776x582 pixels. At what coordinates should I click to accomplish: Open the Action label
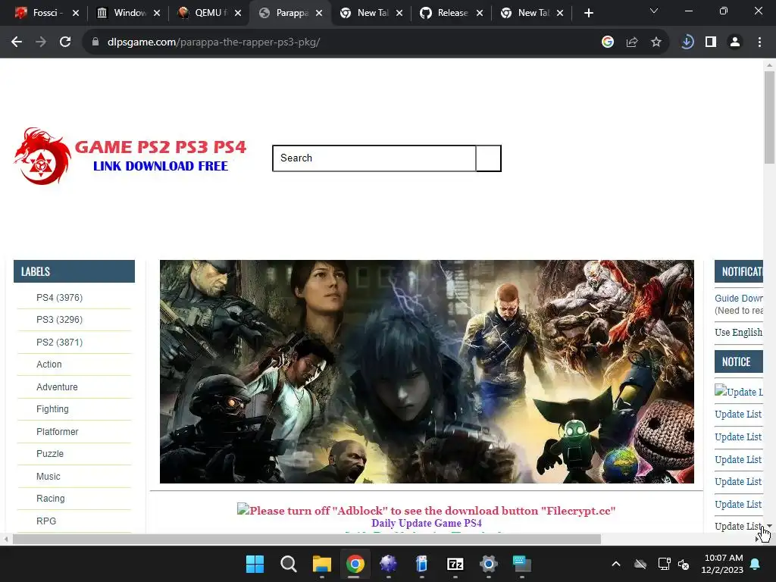[49, 365]
